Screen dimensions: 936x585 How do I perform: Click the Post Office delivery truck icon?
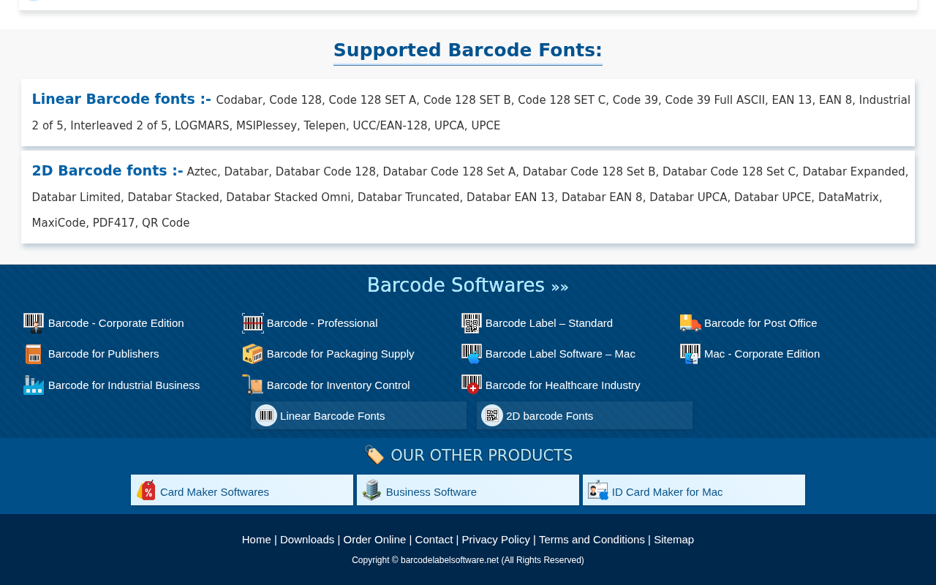click(690, 323)
